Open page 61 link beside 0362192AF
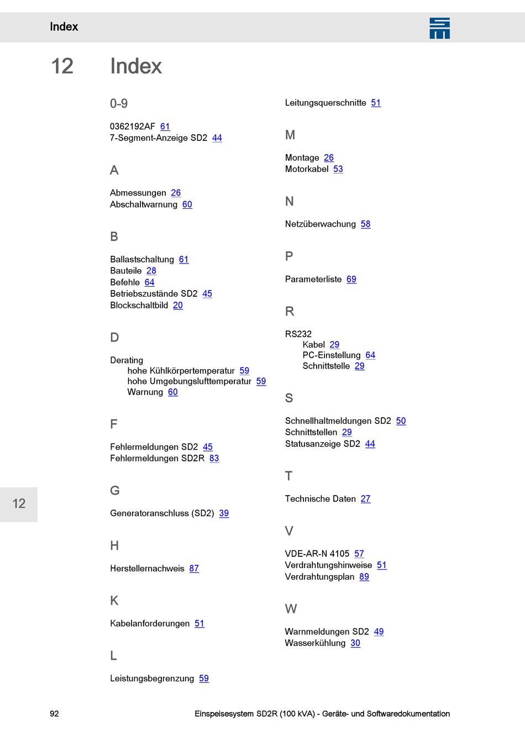 (x=165, y=127)
